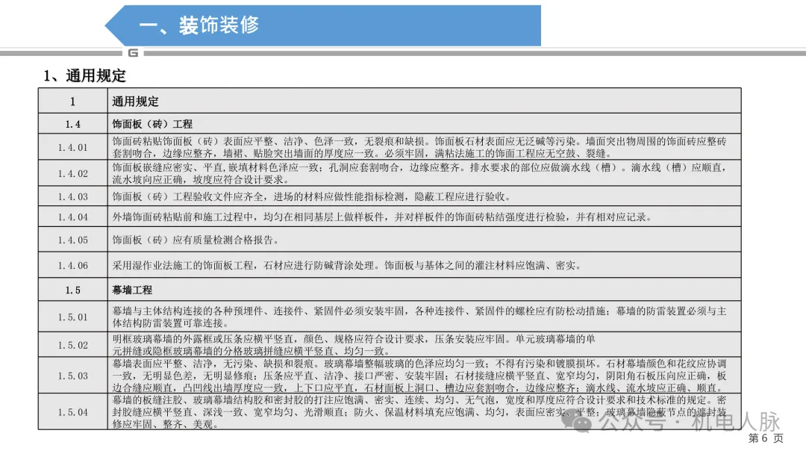This screenshot has width=806, height=454.
Task: Select the heading 1、通用规定
Action: (x=84, y=76)
